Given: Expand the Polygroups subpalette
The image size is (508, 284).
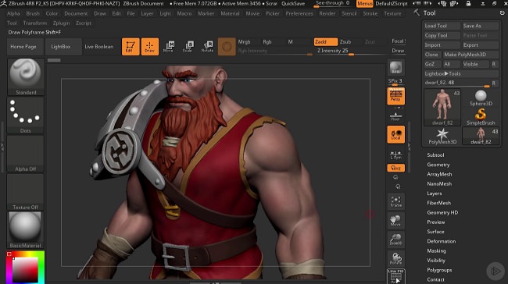Looking at the screenshot, I should (x=439, y=270).
